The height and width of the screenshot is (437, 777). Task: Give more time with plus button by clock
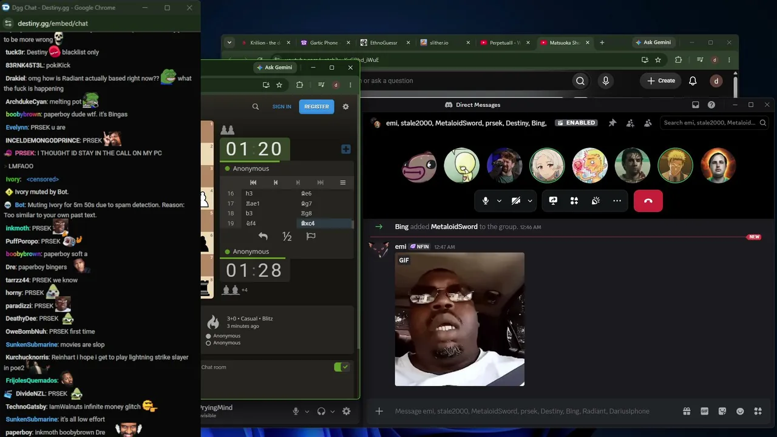(345, 149)
